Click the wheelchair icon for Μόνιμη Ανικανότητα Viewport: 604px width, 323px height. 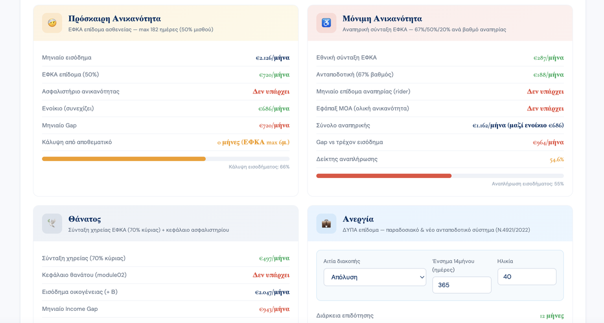click(326, 23)
